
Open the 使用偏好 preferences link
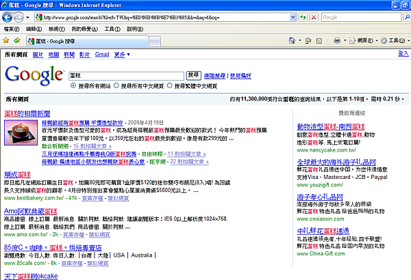tap(240, 76)
